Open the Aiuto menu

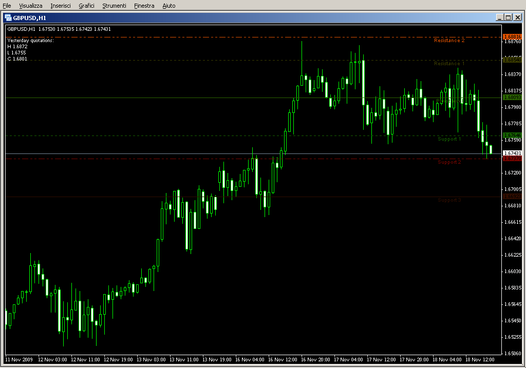click(x=168, y=6)
